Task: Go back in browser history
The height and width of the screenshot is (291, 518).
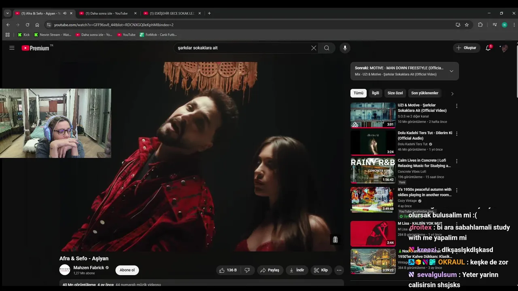Action: coord(8,25)
